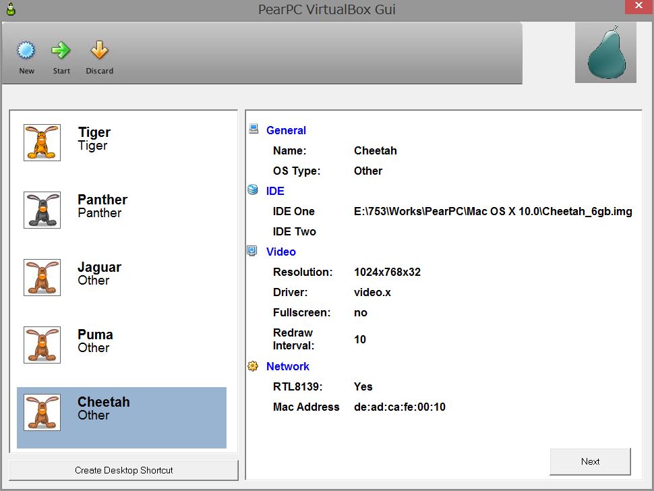Close the PearPC VirtualBox Gui window
This screenshot has height=491, width=654.
pyautogui.click(x=638, y=6)
